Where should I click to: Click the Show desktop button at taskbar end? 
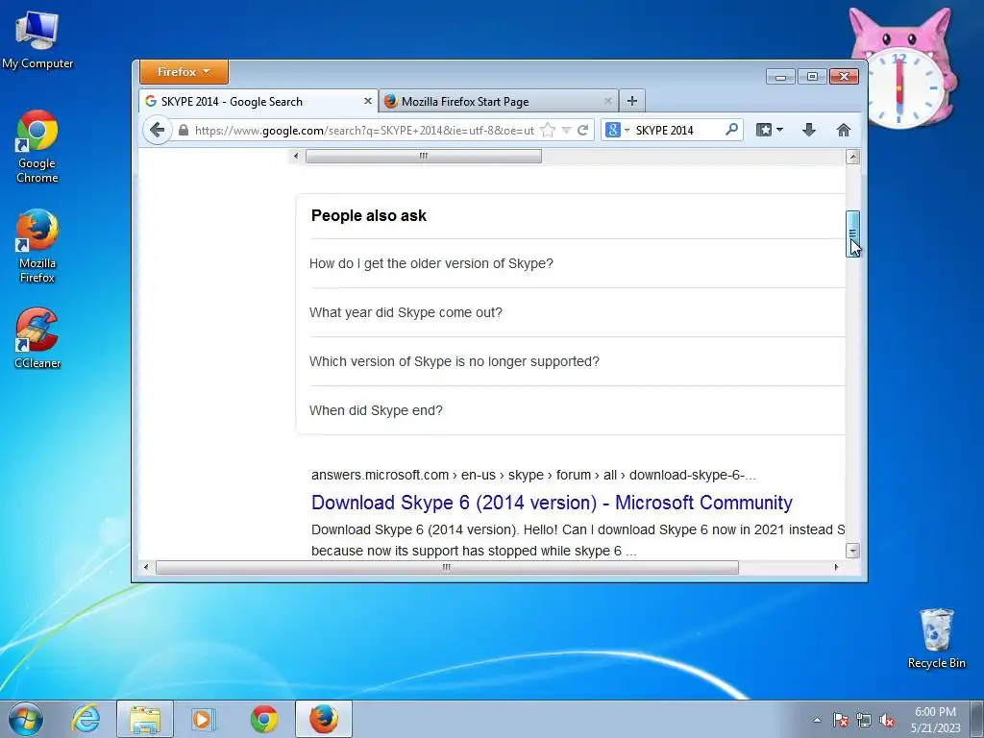click(x=977, y=719)
